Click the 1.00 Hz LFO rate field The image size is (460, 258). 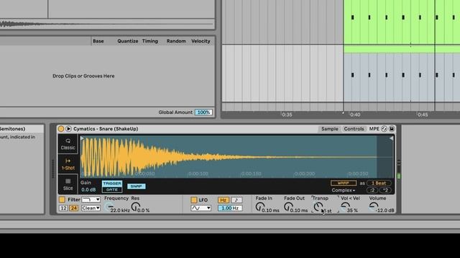[230, 208]
